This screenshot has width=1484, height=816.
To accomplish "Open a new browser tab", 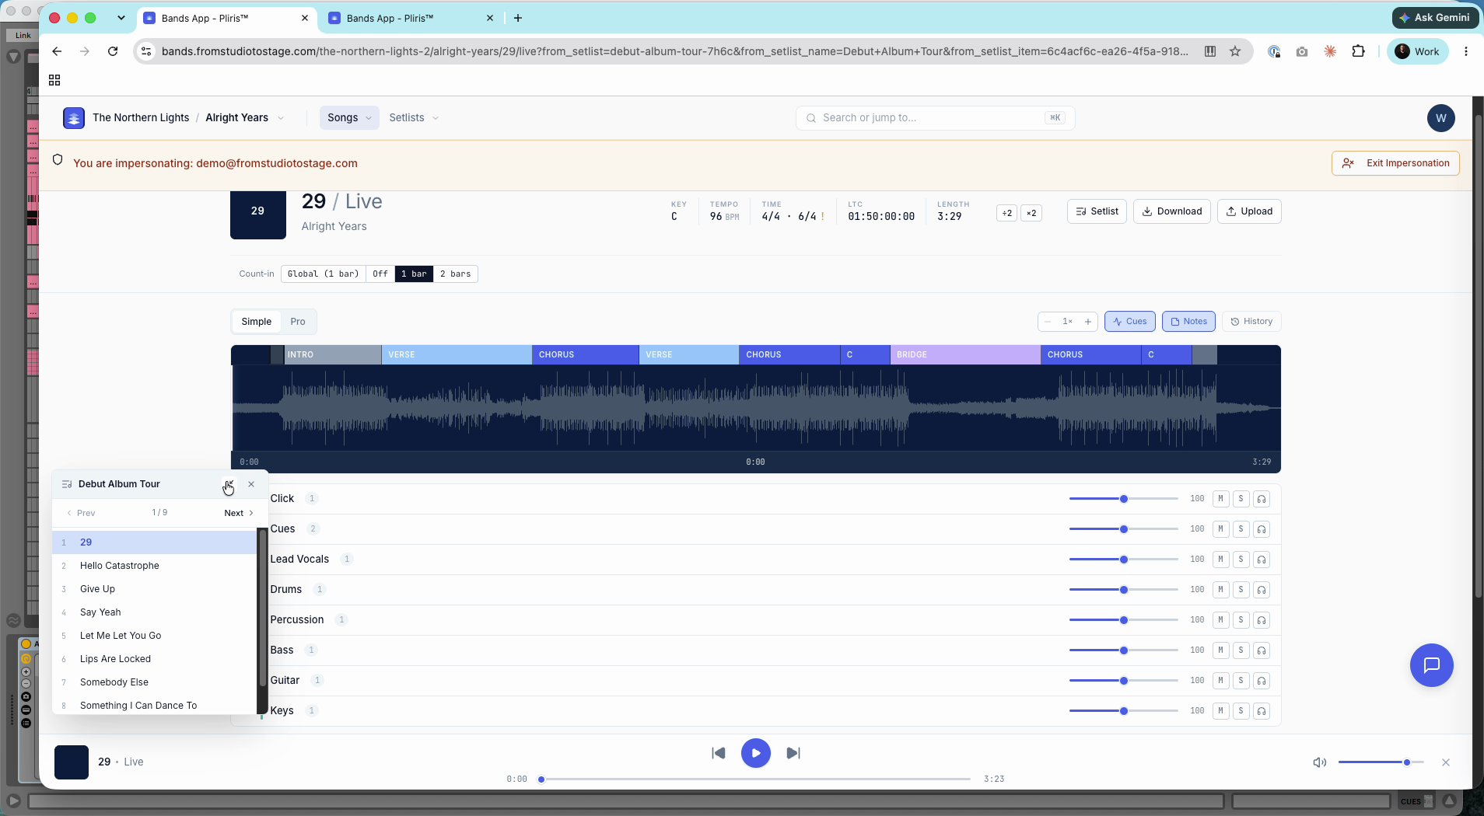I will (518, 18).
